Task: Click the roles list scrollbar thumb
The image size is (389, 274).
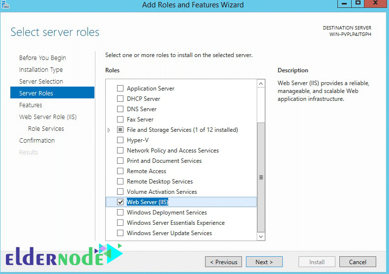Action: [x=261, y=177]
